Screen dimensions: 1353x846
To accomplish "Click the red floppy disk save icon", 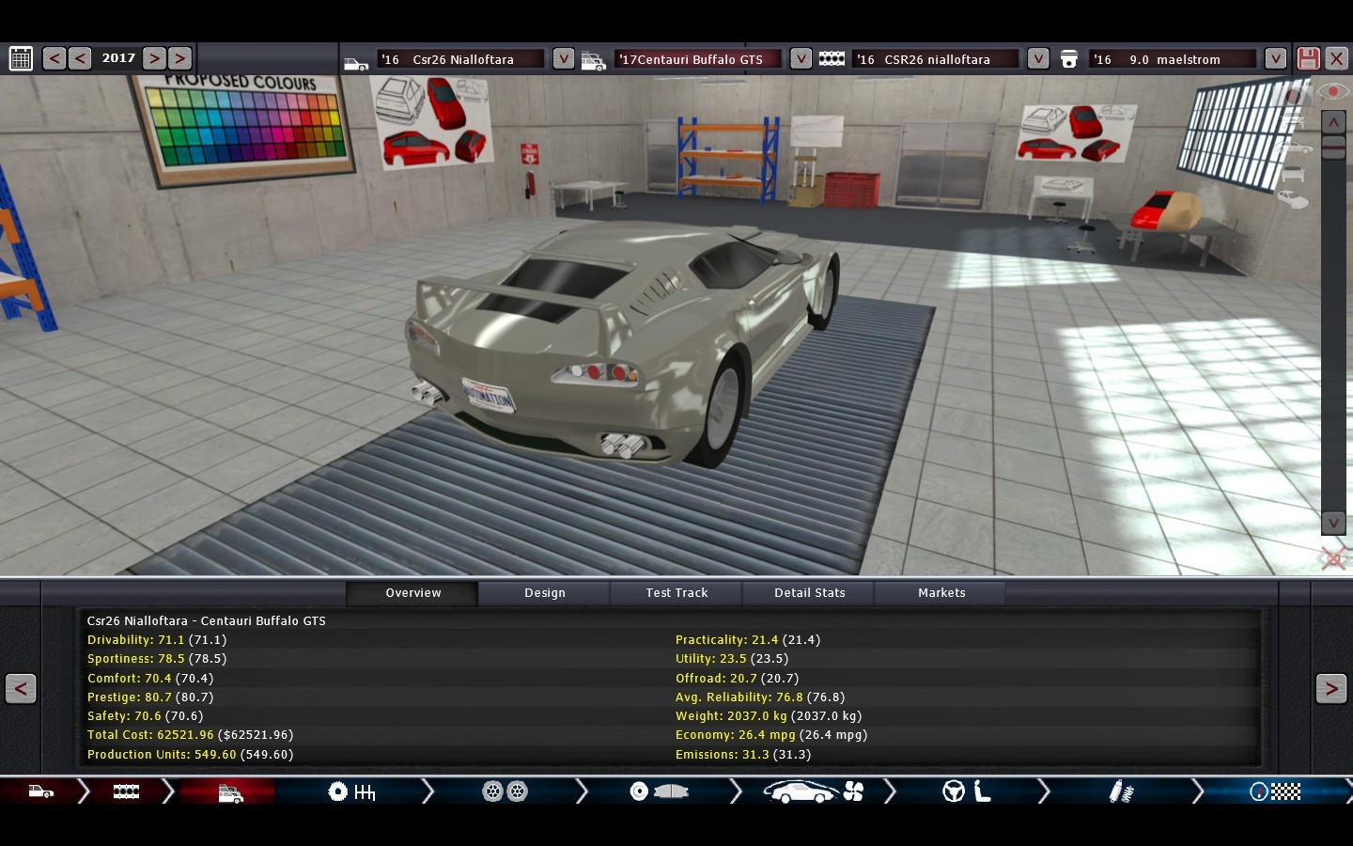I will (x=1308, y=58).
